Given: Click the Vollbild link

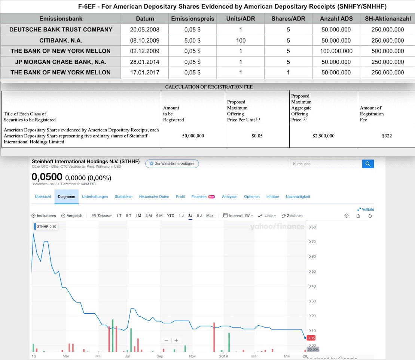Looking at the screenshot, I should (x=366, y=209).
